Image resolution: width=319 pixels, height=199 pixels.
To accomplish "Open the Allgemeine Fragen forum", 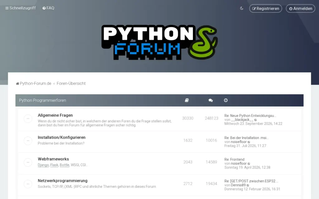I will point(55,115).
